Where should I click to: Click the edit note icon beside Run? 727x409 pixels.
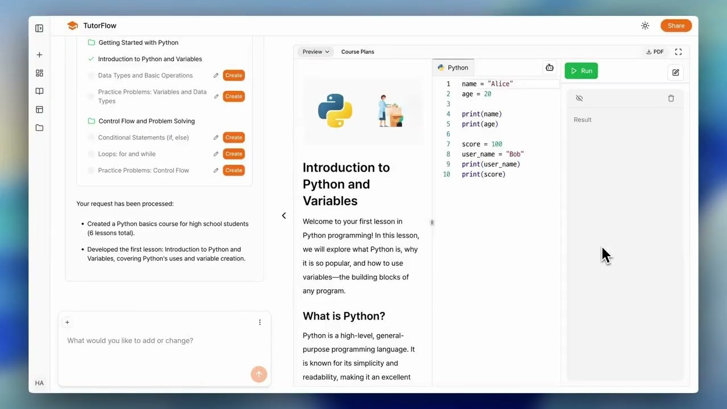pyautogui.click(x=675, y=72)
